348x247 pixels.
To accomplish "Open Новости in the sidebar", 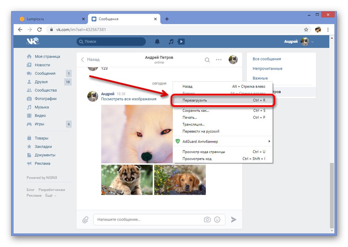I will point(43,65).
